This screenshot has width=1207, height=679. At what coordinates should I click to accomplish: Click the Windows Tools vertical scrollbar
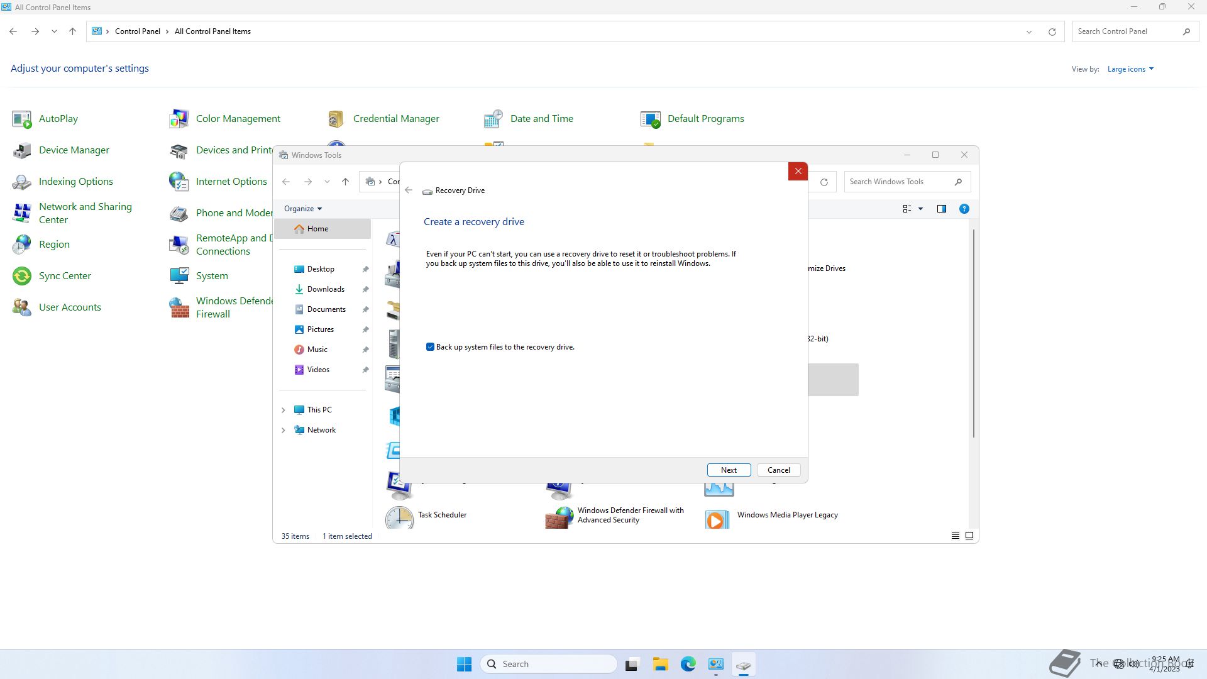(x=974, y=333)
